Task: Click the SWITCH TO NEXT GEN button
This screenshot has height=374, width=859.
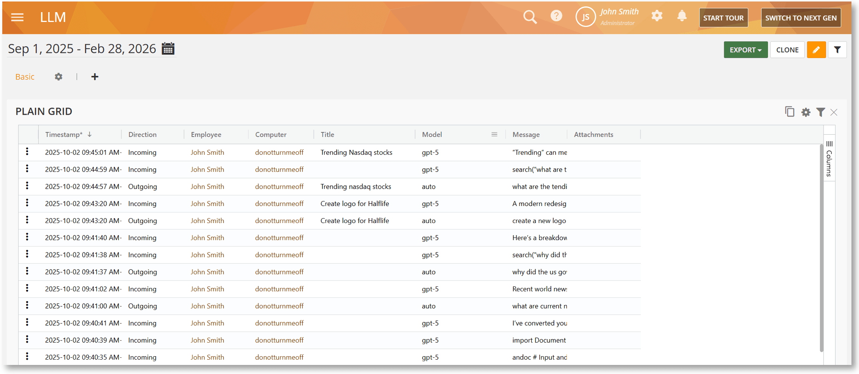Action: [800, 18]
